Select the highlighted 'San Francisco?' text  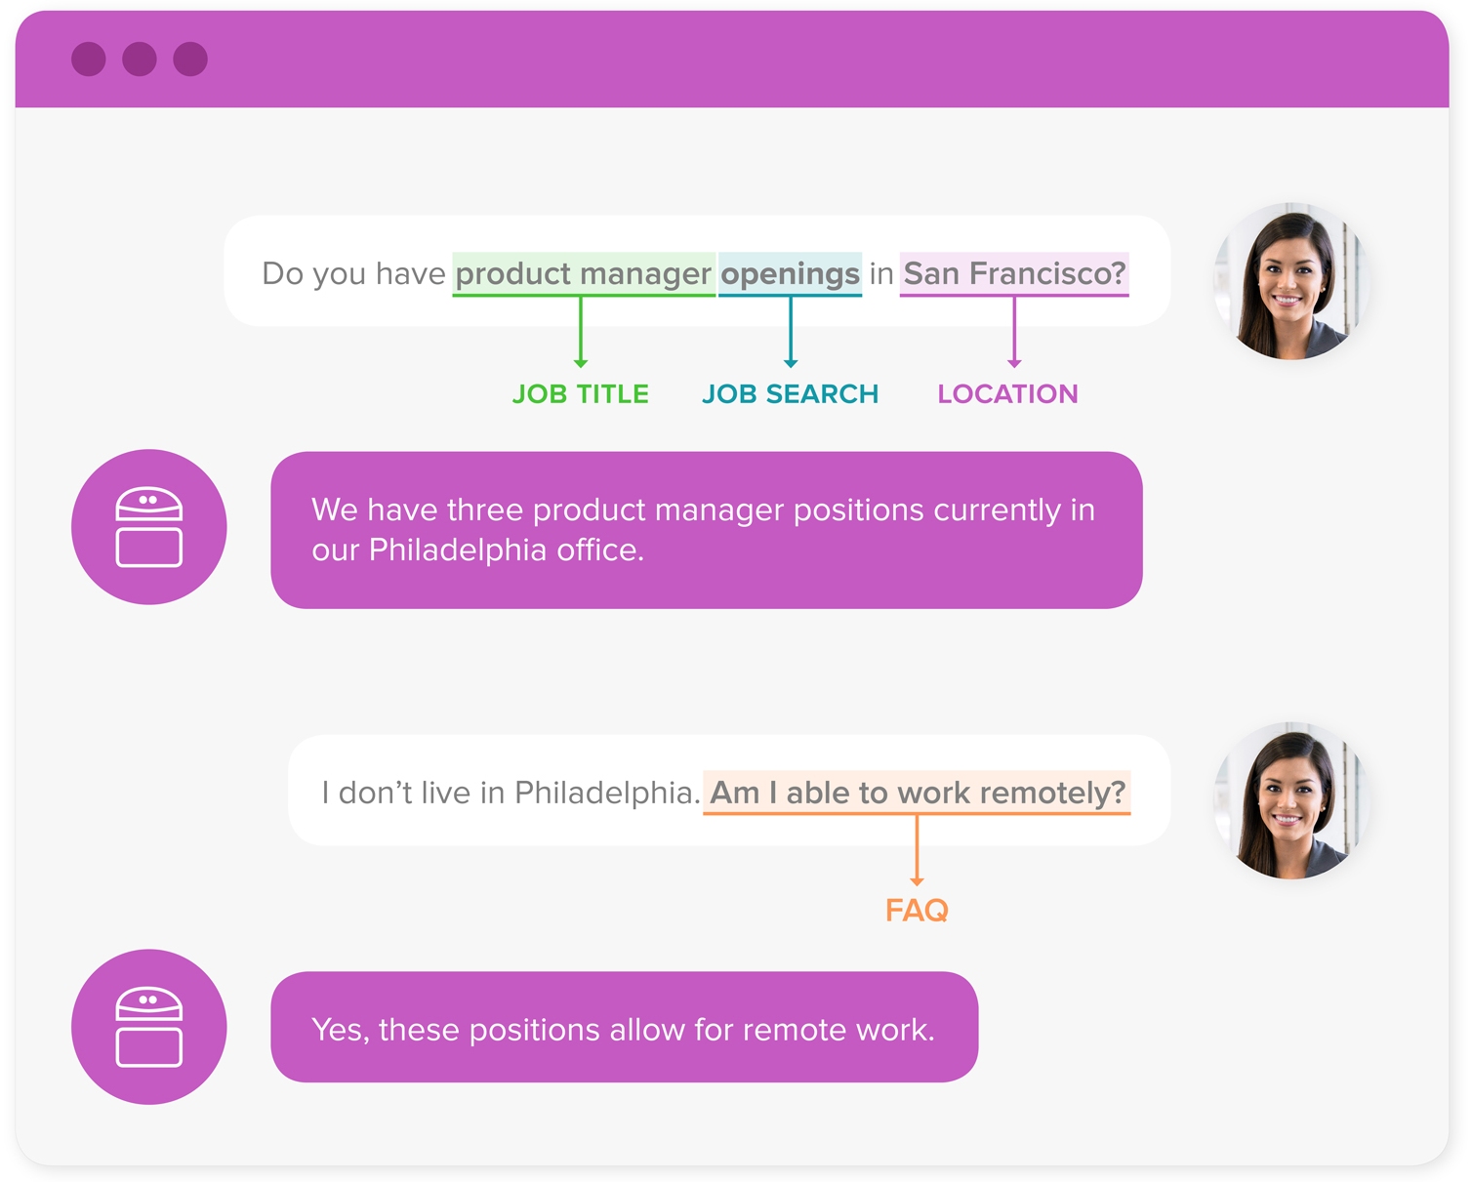[x=1014, y=273]
